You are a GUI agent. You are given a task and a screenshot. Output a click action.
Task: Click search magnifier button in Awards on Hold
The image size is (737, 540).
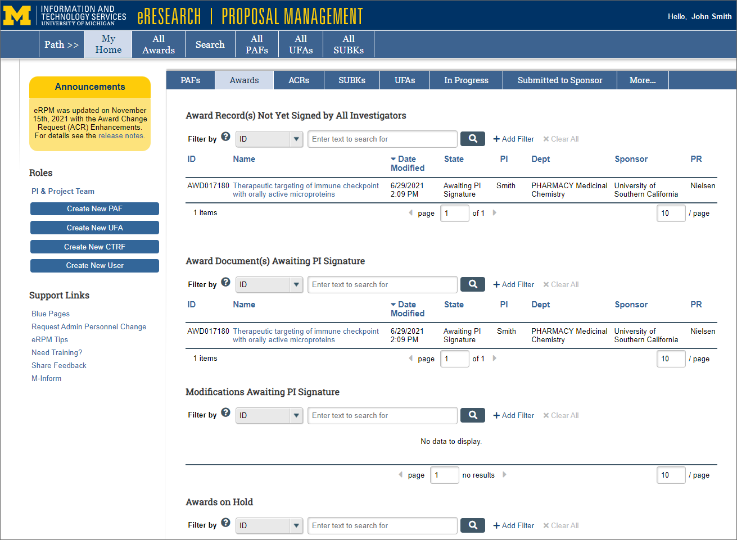point(473,525)
